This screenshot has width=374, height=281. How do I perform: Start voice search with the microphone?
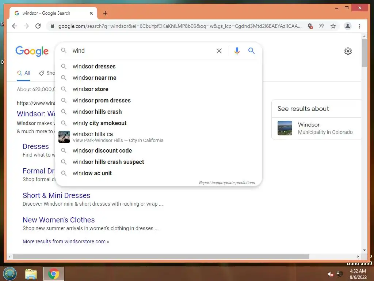click(x=237, y=50)
